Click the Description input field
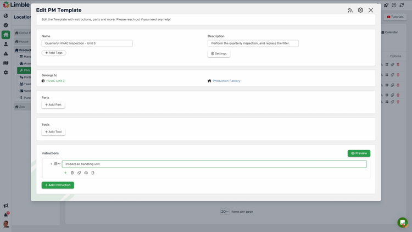The height and width of the screenshot is (232, 412). point(253,43)
